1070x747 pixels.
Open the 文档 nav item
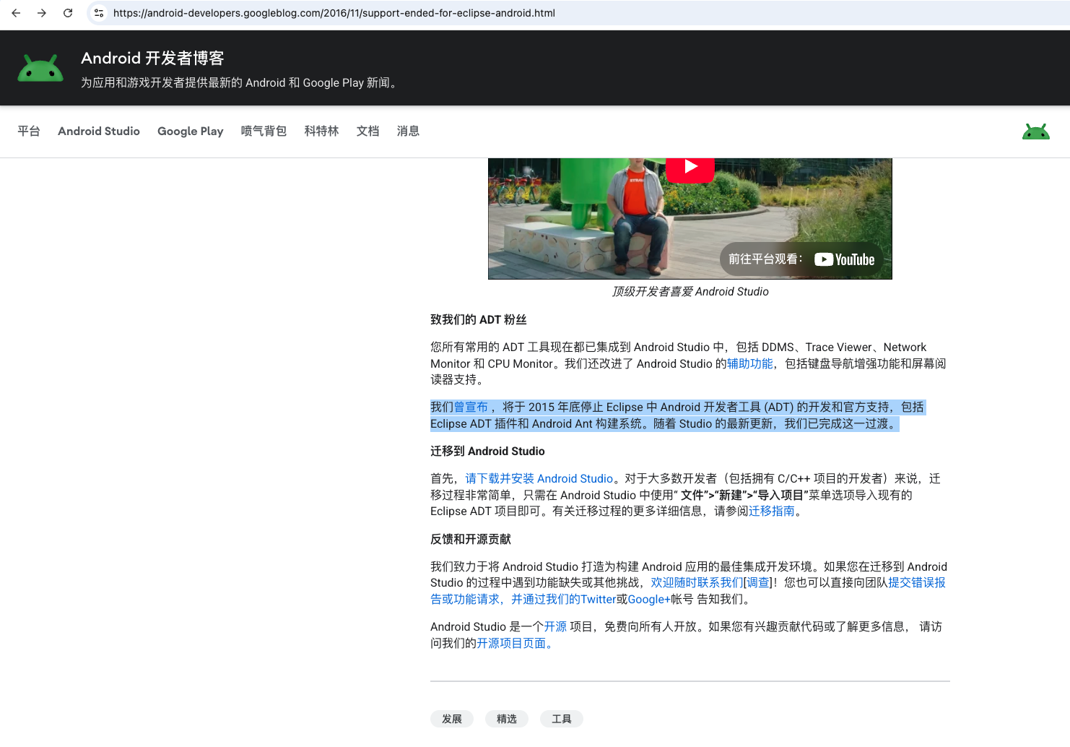coord(367,131)
